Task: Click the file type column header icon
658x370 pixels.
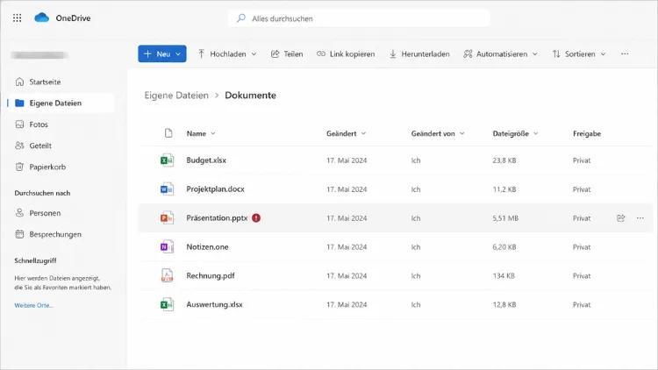Action: point(168,133)
